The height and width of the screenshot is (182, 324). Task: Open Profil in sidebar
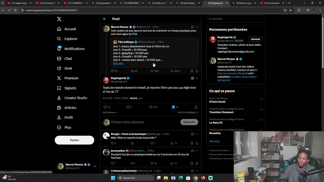pos(65,118)
